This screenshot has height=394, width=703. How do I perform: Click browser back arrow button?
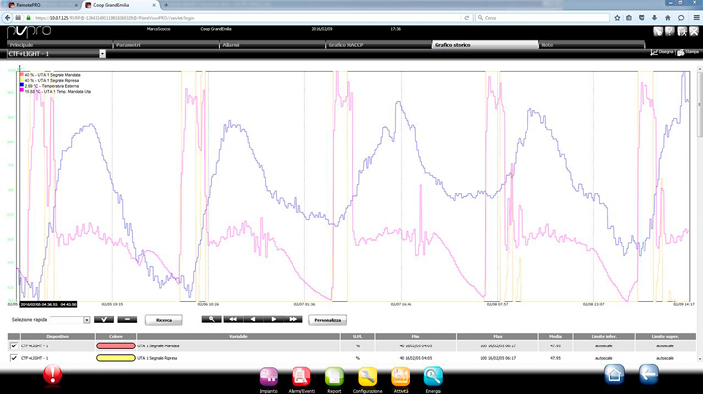tap(8, 18)
